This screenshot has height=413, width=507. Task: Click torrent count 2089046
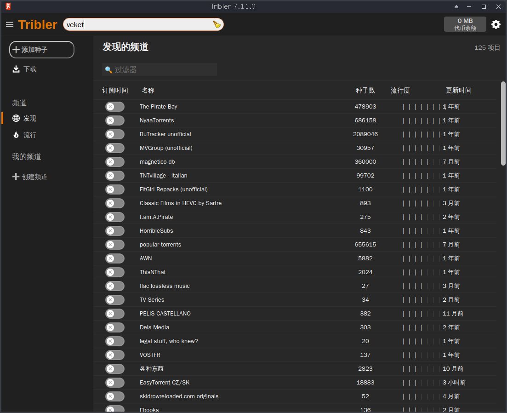[365, 134]
